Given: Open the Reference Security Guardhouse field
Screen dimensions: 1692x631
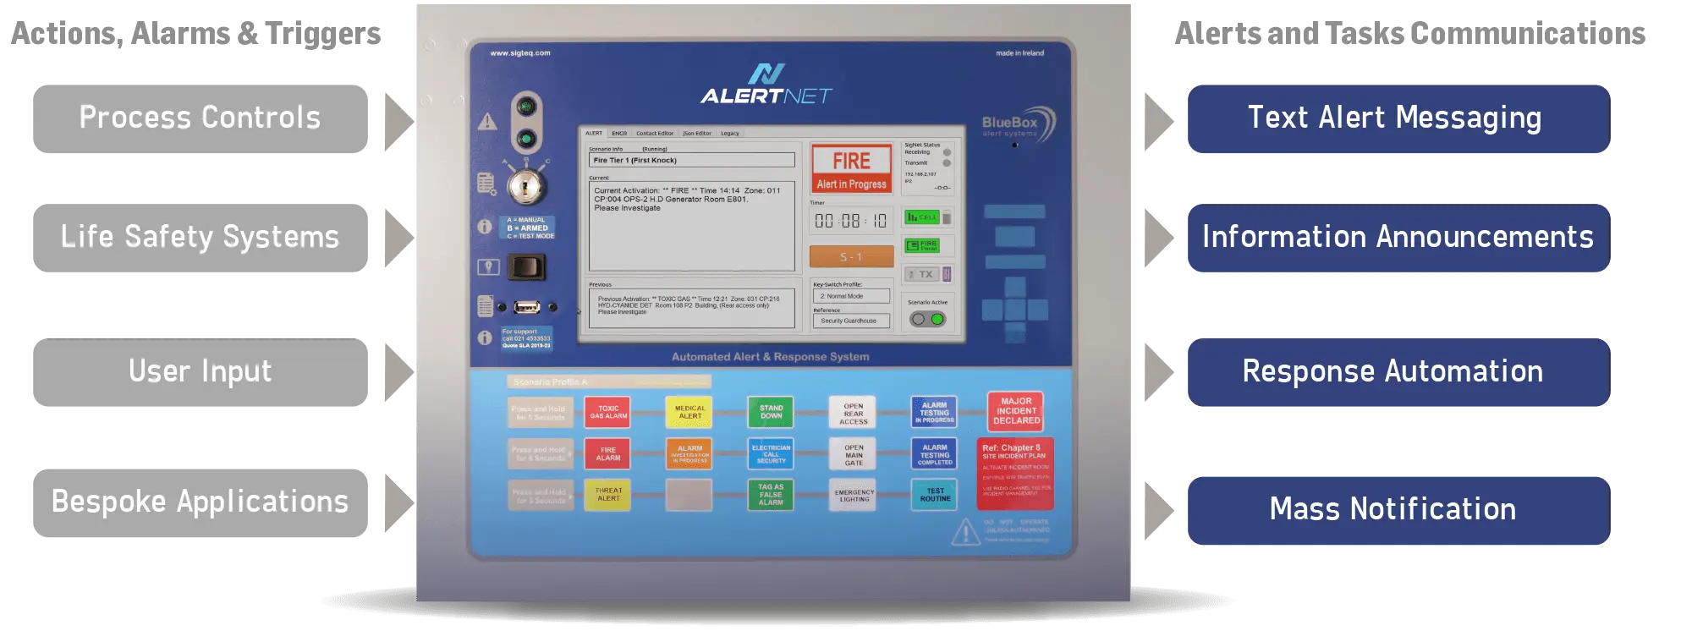Looking at the screenshot, I should click(x=851, y=321).
